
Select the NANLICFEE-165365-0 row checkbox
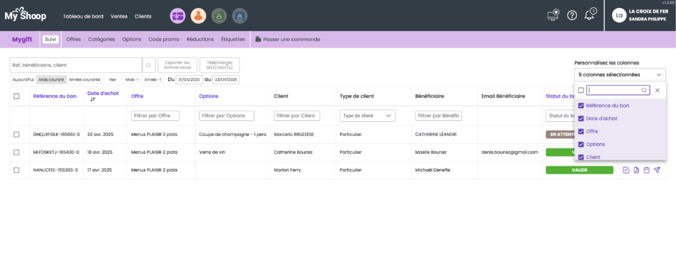point(17,170)
